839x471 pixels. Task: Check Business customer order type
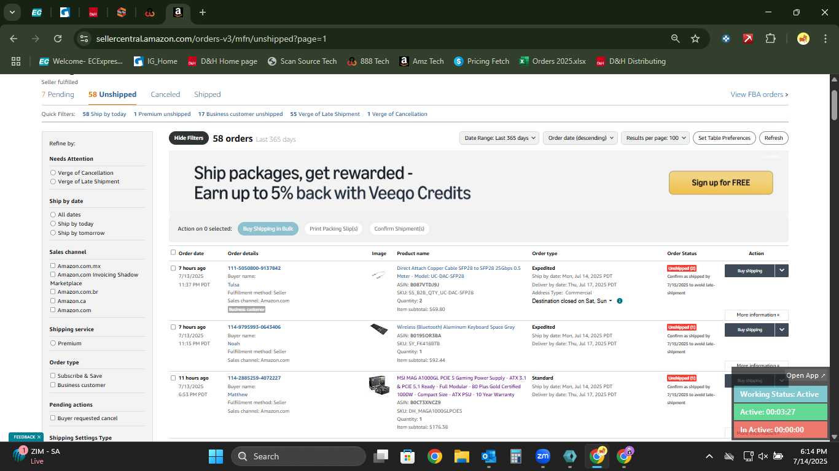coord(53,385)
